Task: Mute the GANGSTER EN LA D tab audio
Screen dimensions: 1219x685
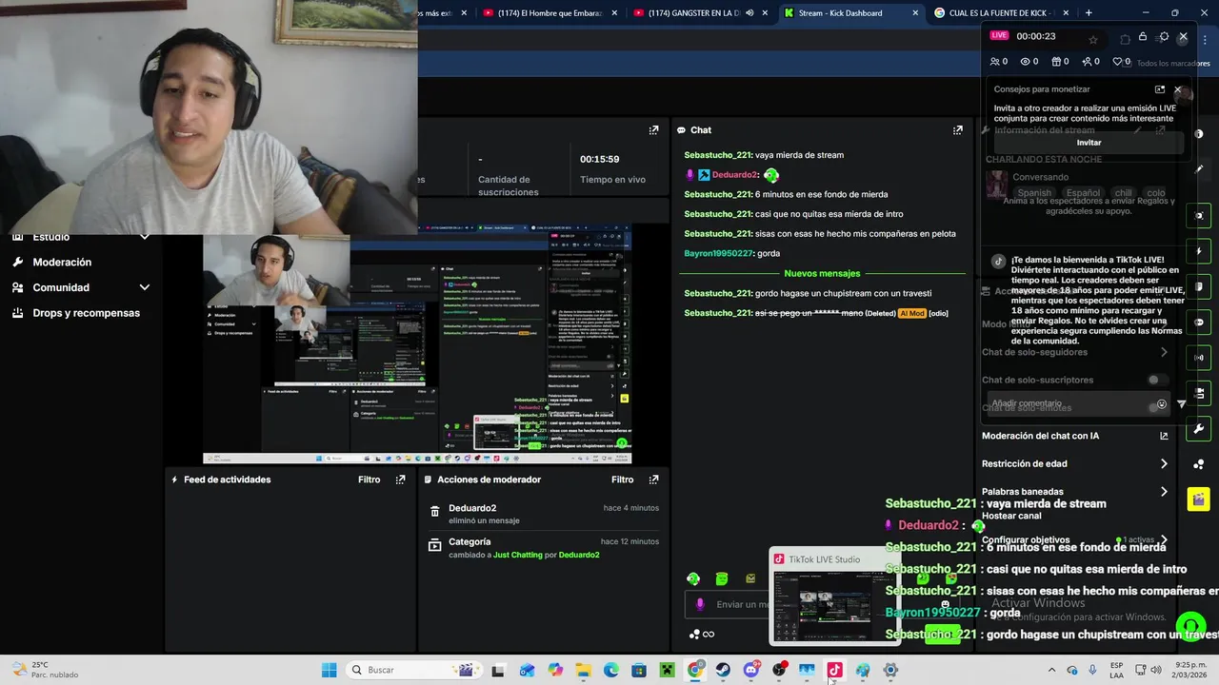Action: [x=749, y=13]
